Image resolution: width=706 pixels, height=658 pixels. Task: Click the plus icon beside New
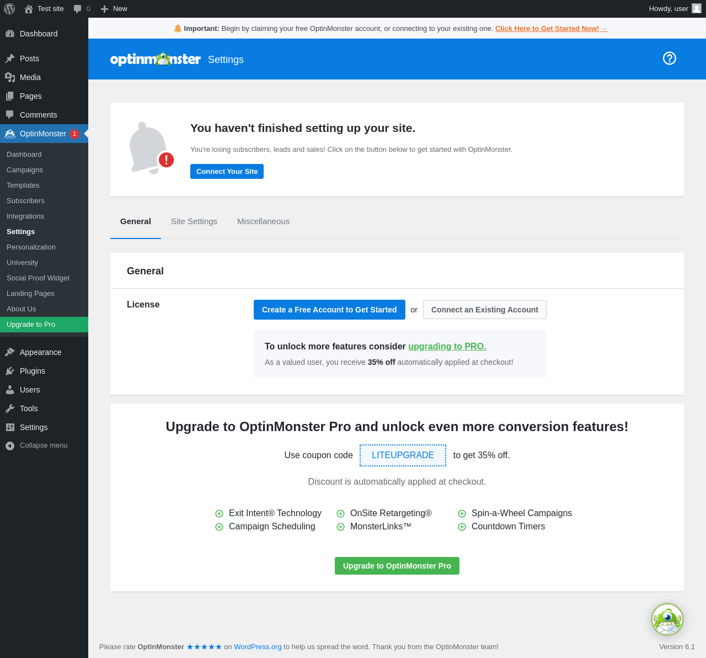click(x=104, y=9)
